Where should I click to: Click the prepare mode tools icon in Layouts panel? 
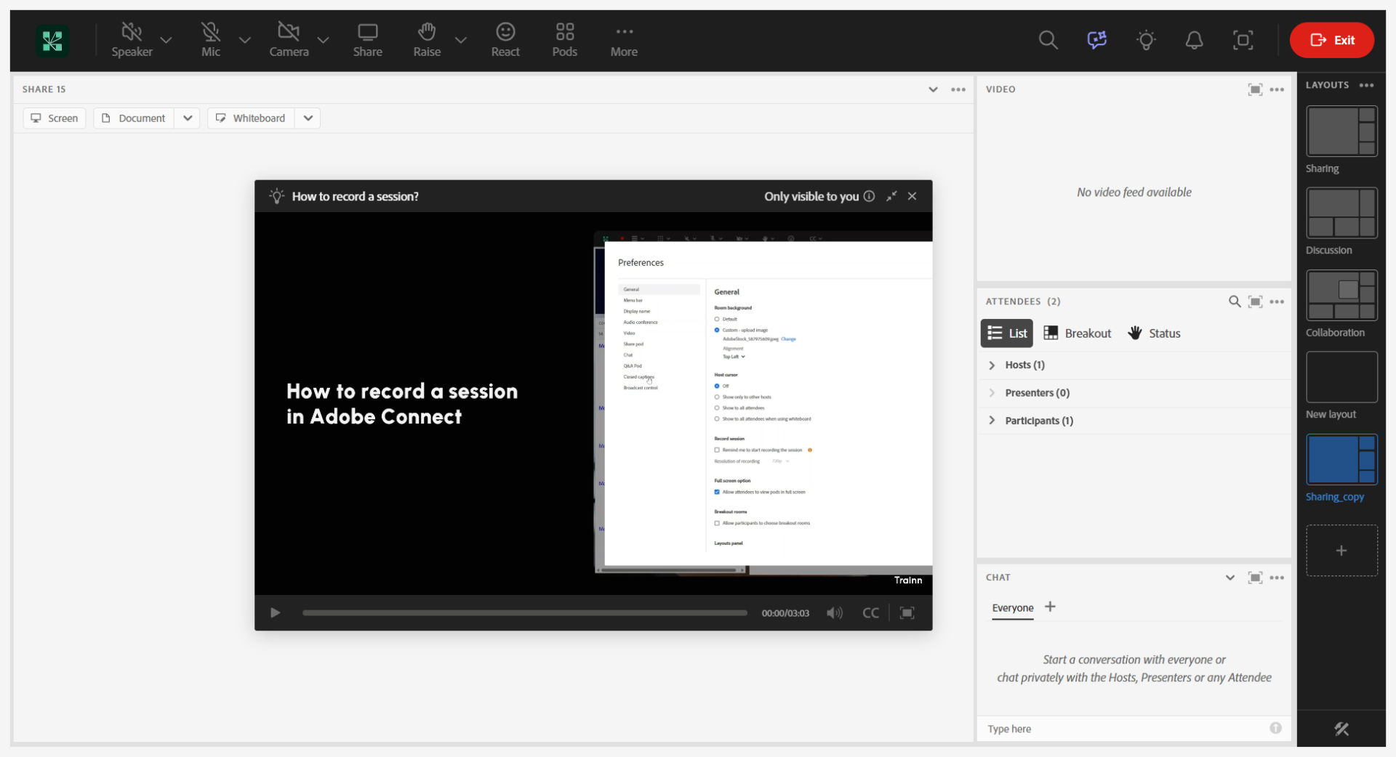[x=1341, y=729]
